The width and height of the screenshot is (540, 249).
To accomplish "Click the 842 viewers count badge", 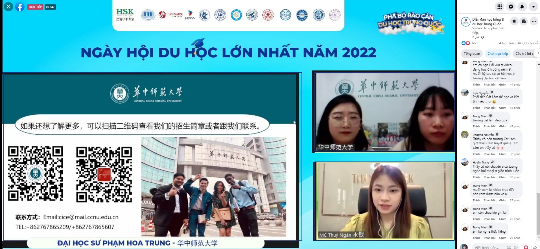I will coord(50,7).
